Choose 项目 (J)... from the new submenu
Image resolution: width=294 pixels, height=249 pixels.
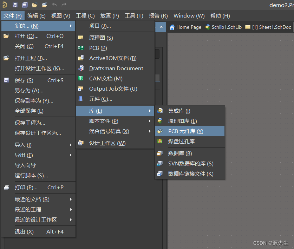(115, 26)
